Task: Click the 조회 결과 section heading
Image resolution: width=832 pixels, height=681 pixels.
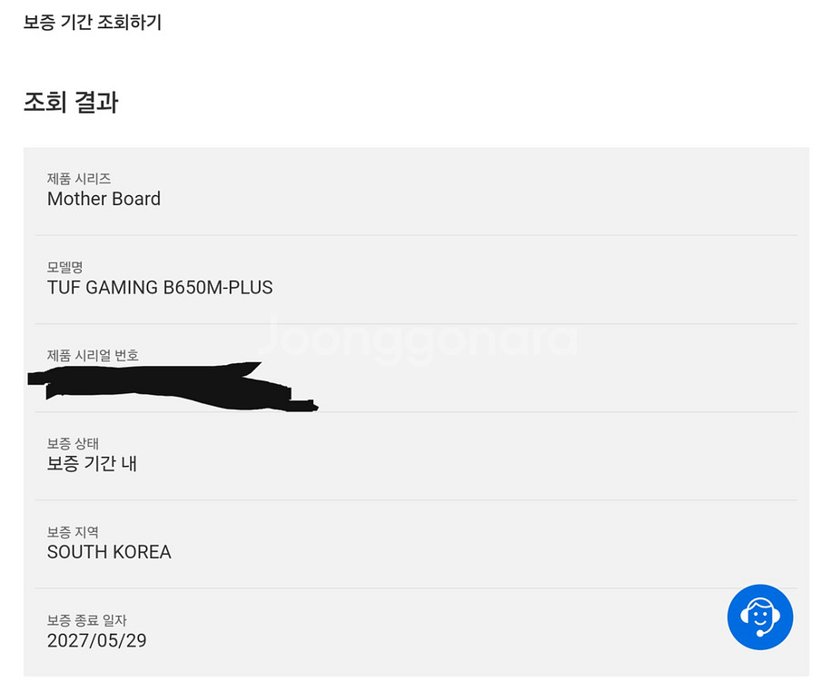Action: (x=71, y=102)
